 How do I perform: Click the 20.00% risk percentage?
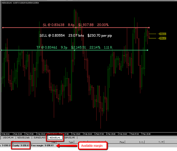pyautogui.click(x=103, y=25)
